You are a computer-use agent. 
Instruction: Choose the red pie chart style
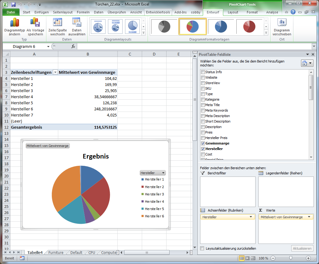(x=249, y=27)
